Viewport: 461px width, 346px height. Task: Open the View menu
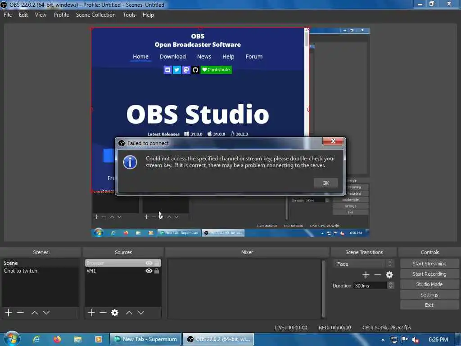coord(41,15)
